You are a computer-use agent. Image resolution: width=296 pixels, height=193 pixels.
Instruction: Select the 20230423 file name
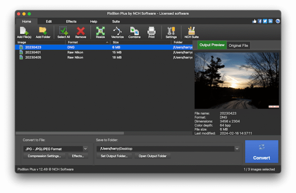[x=33, y=47]
